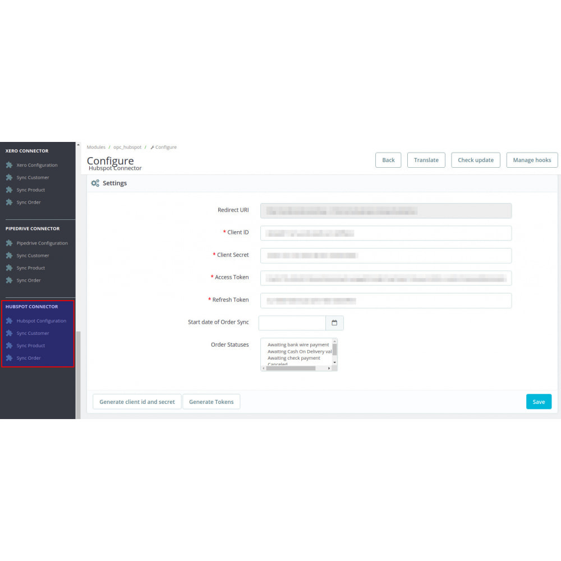561x561 pixels.
Task: Click Order Statuses horizontal scroll left arrow
Action: [264, 368]
